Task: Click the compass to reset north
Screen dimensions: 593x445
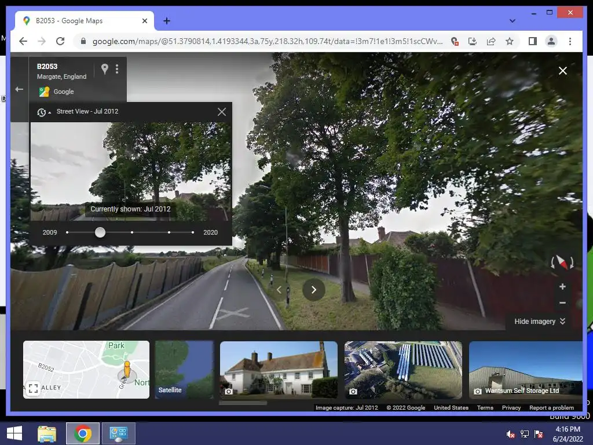Action: [x=562, y=262]
